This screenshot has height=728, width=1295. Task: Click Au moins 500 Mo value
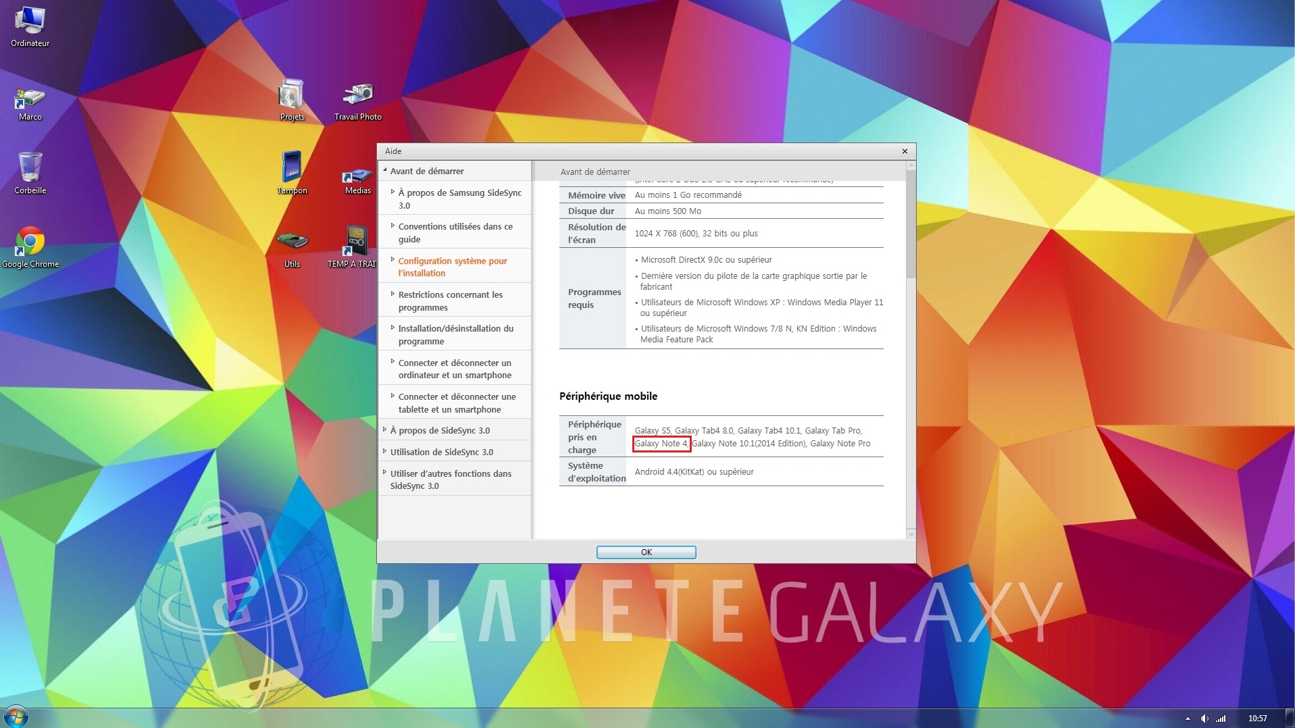click(x=667, y=211)
